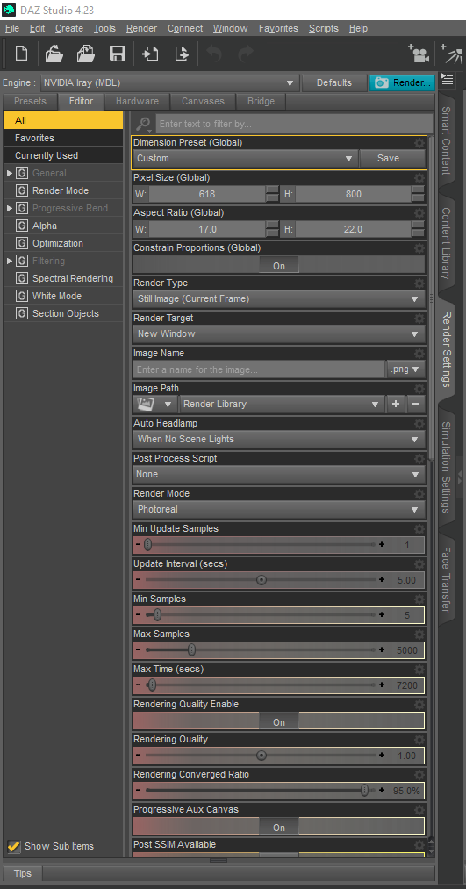Click the gear icon for Rendering Quality
This screenshot has height=889, width=466.
pyautogui.click(x=419, y=739)
